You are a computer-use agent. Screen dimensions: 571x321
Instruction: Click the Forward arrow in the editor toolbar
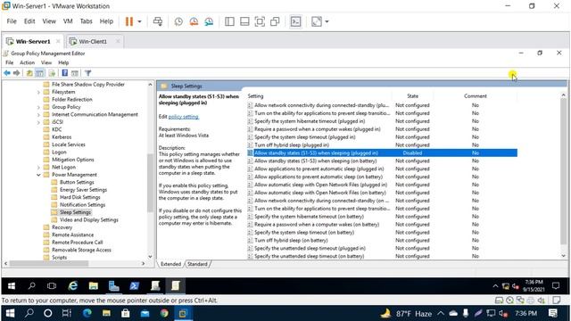[16, 73]
